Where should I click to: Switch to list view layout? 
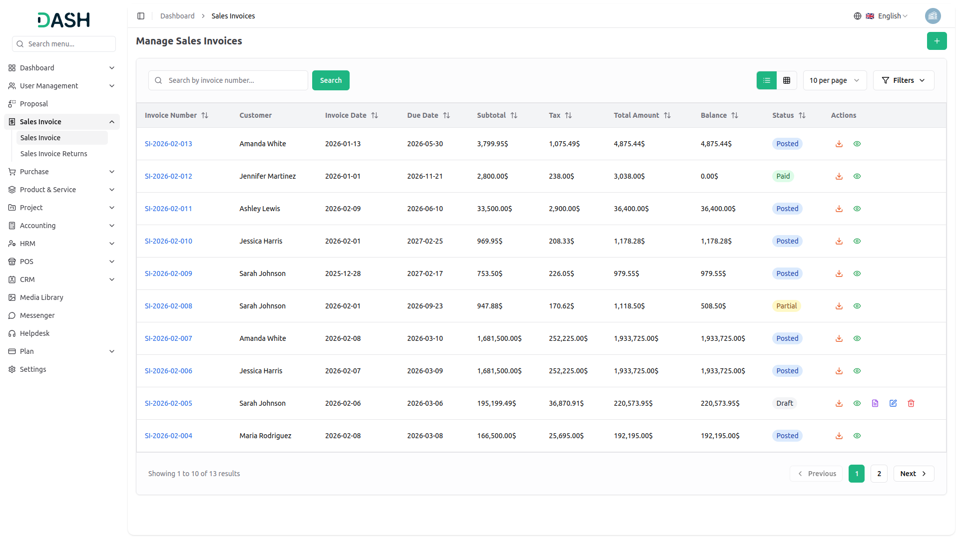point(767,80)
